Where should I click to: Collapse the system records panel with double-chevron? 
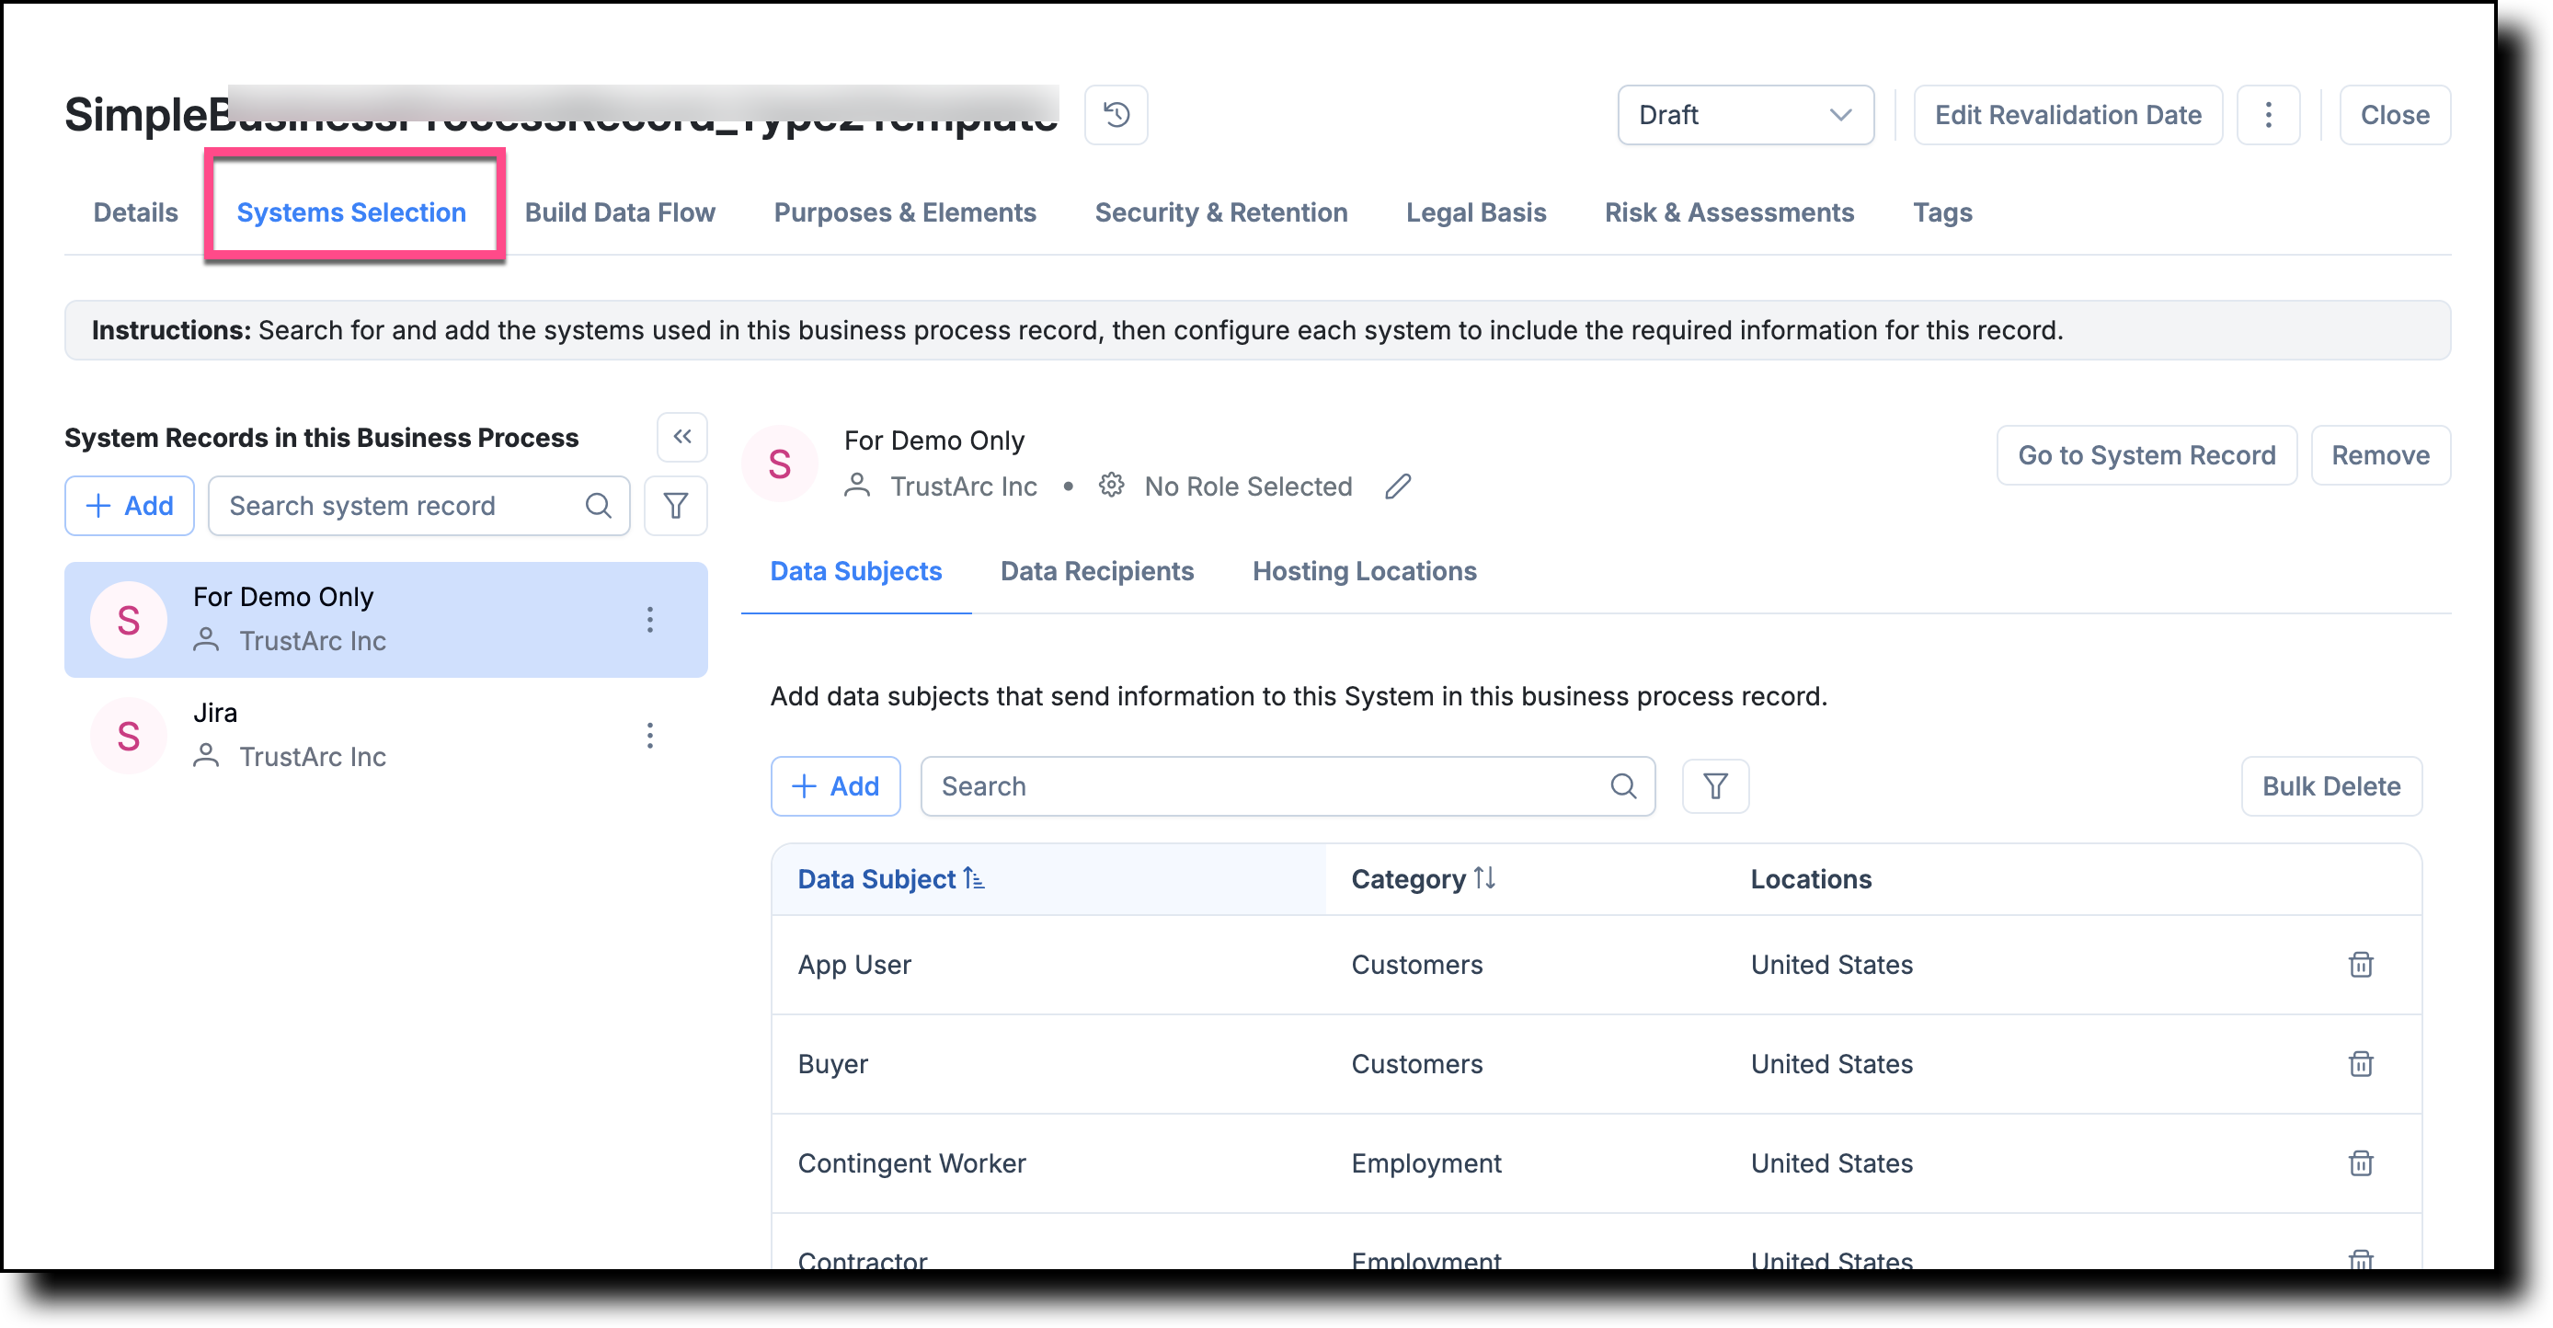coord(681,437)
